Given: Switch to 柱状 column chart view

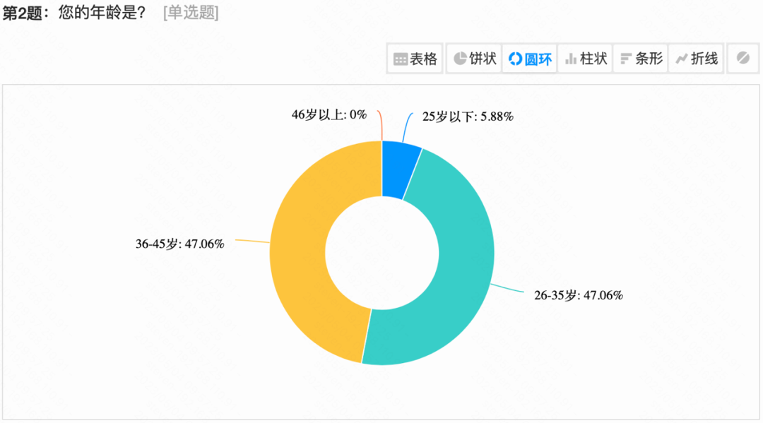Looking at the screenshot, I should click(x=585, y=59).
